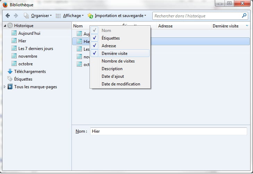Expand the Tous les marque-pages tree

tap(5, 87)
